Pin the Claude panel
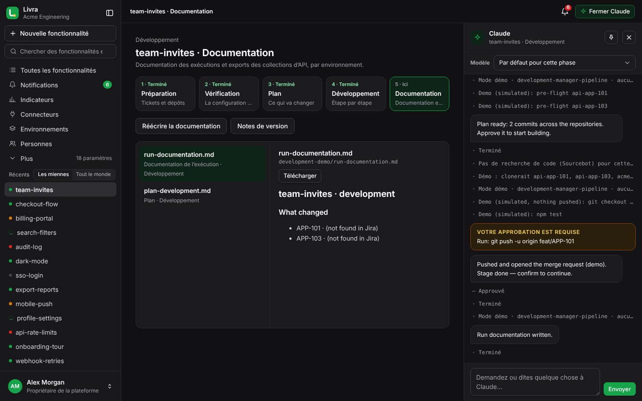The width and height of the screenshot is (642, 401). point(611,37)
